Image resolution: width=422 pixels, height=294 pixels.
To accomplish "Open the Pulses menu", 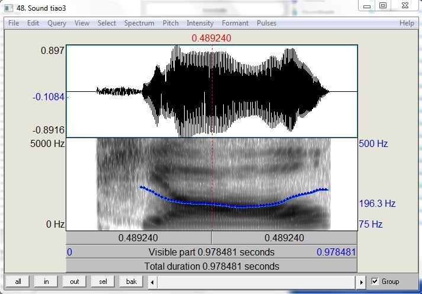I will tap(266, 23).
